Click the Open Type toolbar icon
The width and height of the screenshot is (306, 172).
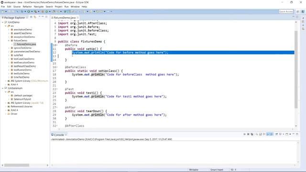point(54,11)
